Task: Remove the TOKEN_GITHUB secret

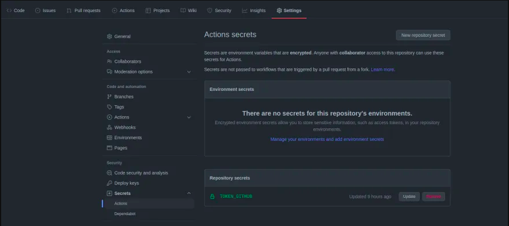Action: click(x=434, y=197)
